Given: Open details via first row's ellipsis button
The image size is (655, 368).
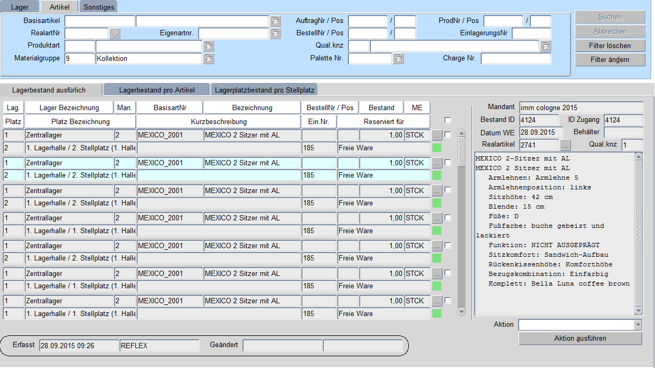Looking at the screenshot, I should tap(437, 135).
